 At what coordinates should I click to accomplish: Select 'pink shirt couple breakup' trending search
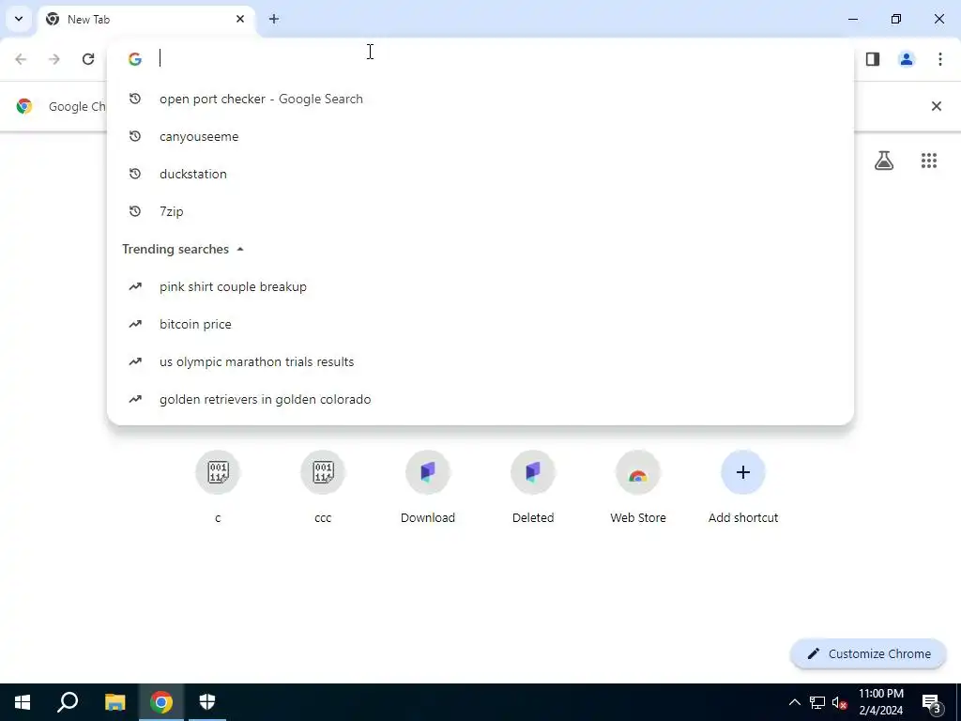click(480, 286)
